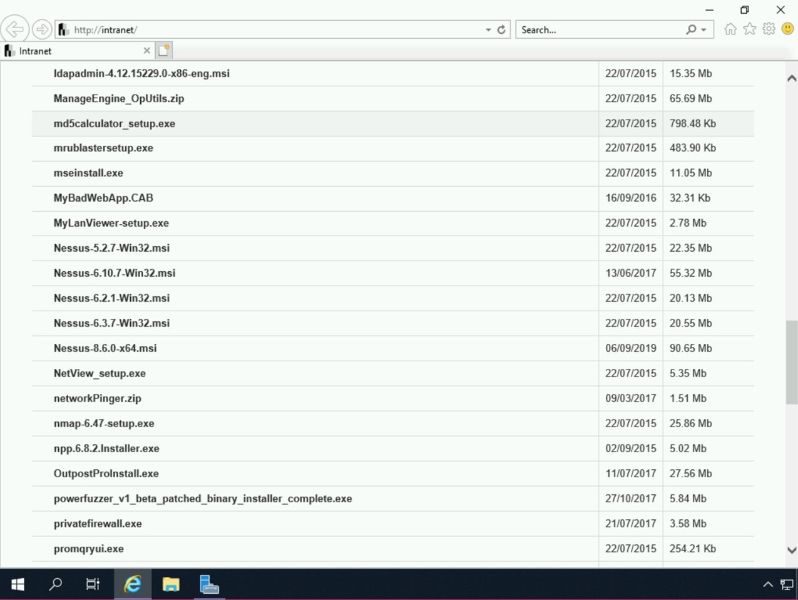The height and width of the screenshot is (600, 798).
Task: Expand the search provider dropdown arrow
Action: point(704,29)
